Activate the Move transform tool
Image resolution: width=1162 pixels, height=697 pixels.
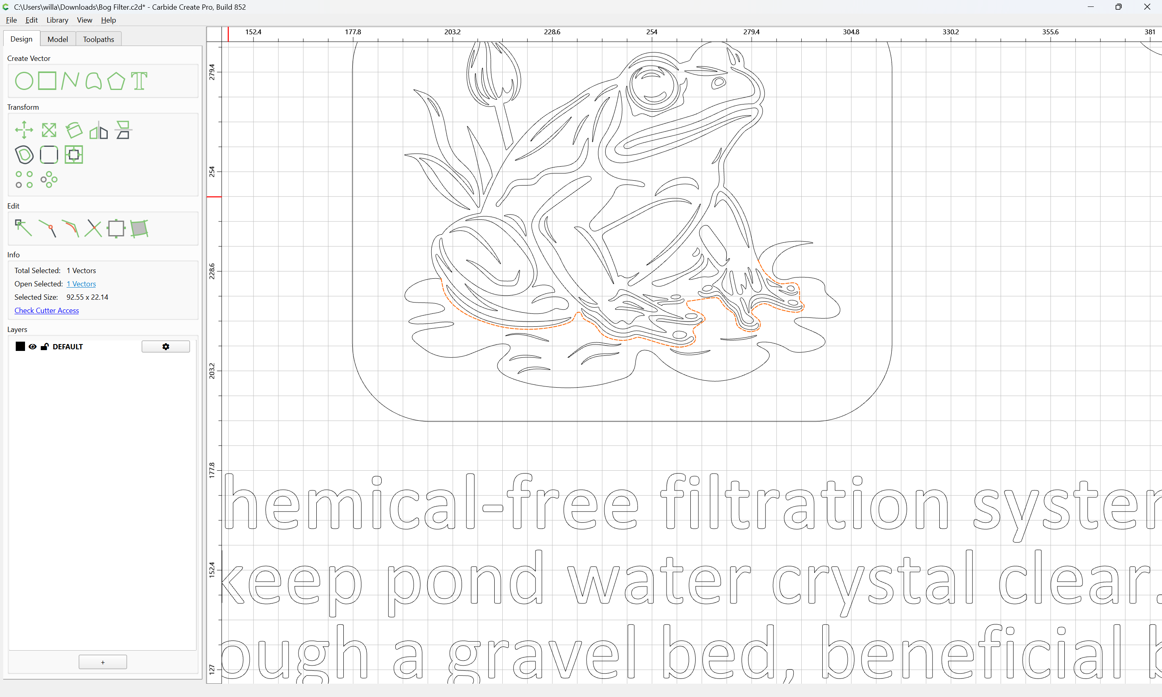point(24,130)
